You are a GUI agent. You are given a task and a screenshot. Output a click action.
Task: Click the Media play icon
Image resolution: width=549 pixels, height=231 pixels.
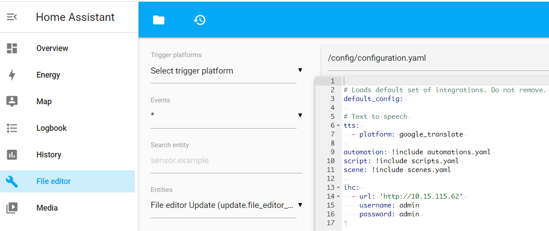[x=12, y=208]
